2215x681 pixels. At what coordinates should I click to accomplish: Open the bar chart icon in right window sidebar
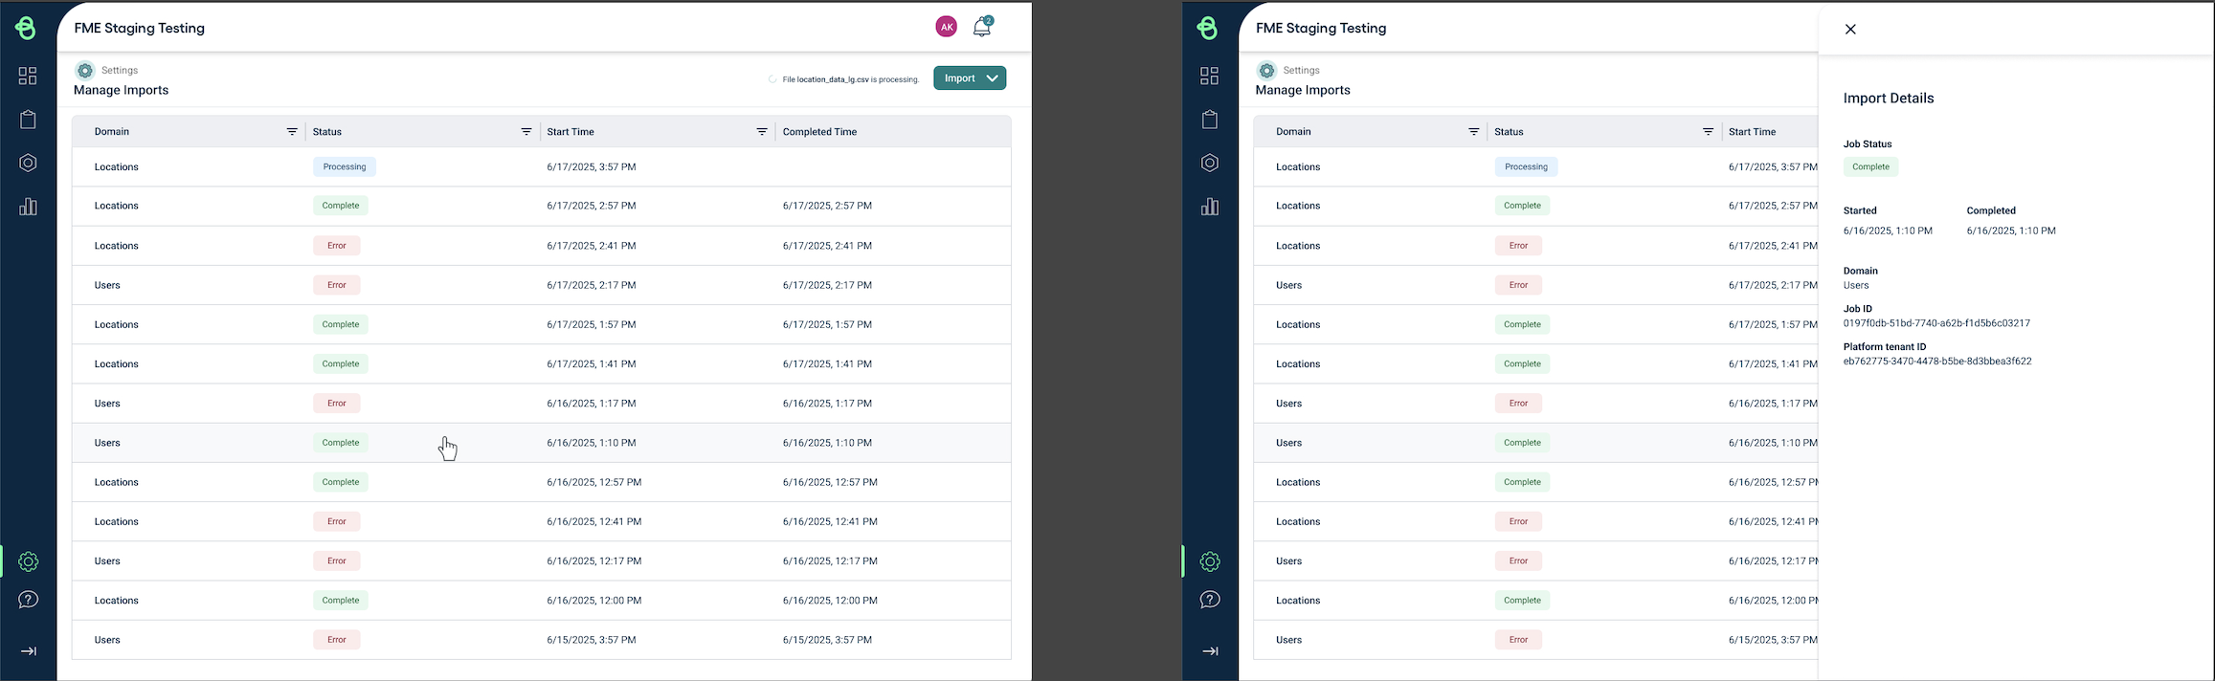point(1210,207)
